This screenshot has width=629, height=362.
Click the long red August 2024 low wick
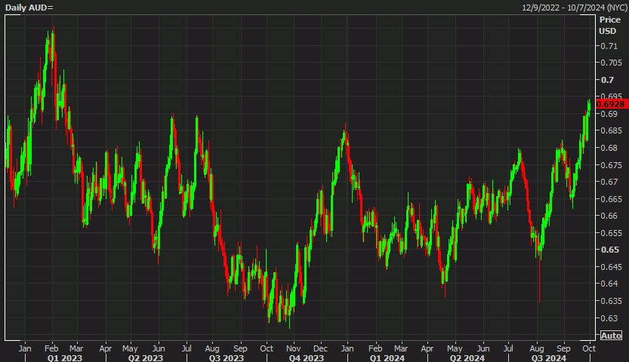click(x=540, y=281)
